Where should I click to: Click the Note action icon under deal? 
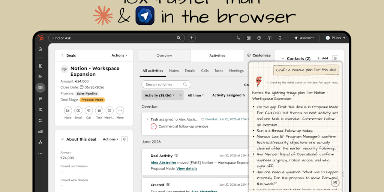pyautogui.click(x=68, y=111)
